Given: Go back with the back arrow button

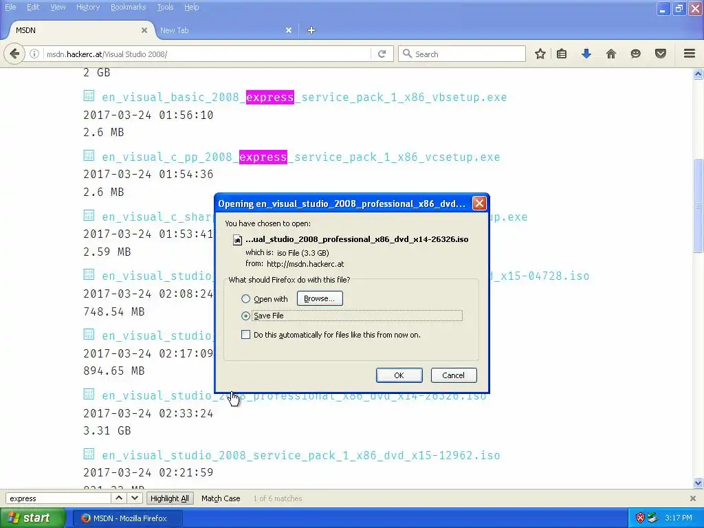Looking at the screenshot, I should 14,54.
